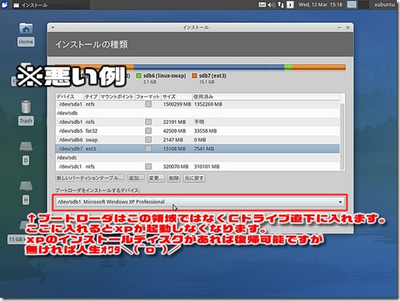400x301 pixels.
Task: Select the /dev/sdb5 fat32 row
Action: tap(198, 131)
